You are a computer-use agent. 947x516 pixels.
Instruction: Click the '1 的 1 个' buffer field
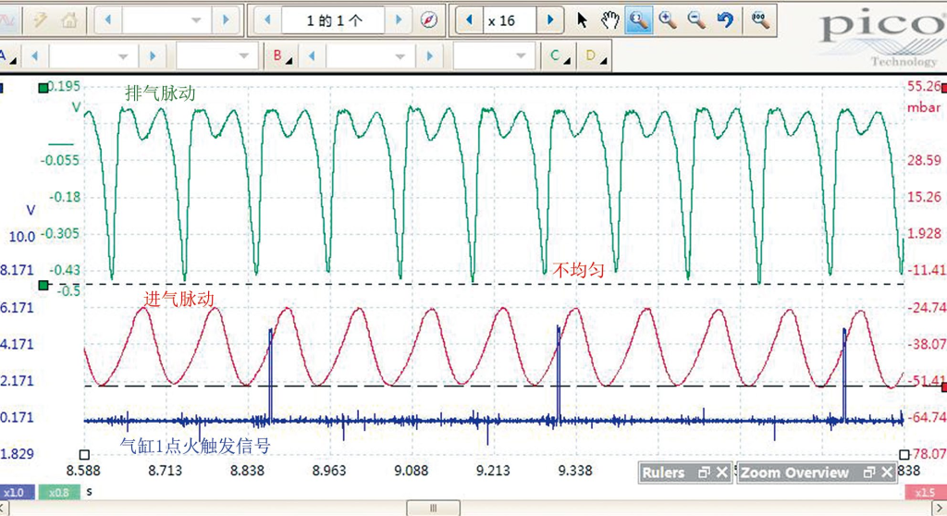333,20
